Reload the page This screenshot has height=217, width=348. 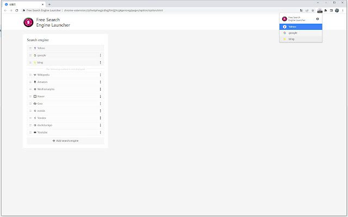tap(17, 10)
